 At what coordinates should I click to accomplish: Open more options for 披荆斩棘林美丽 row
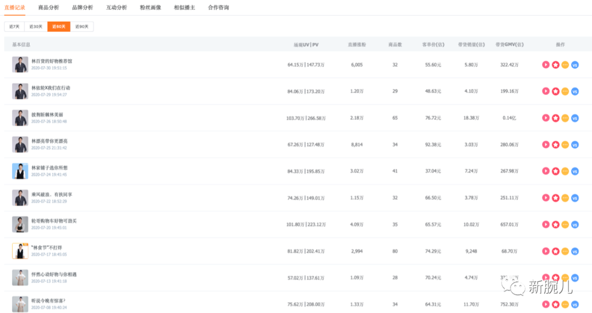point(565,118)
